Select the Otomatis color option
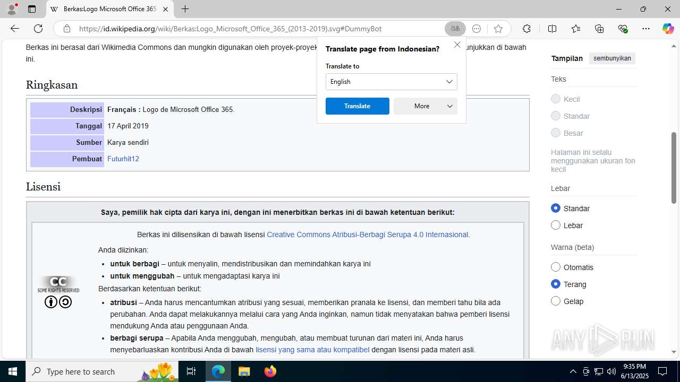Viewport: 680px width, 382px height. pyautogui.click(x=556, y=267)
